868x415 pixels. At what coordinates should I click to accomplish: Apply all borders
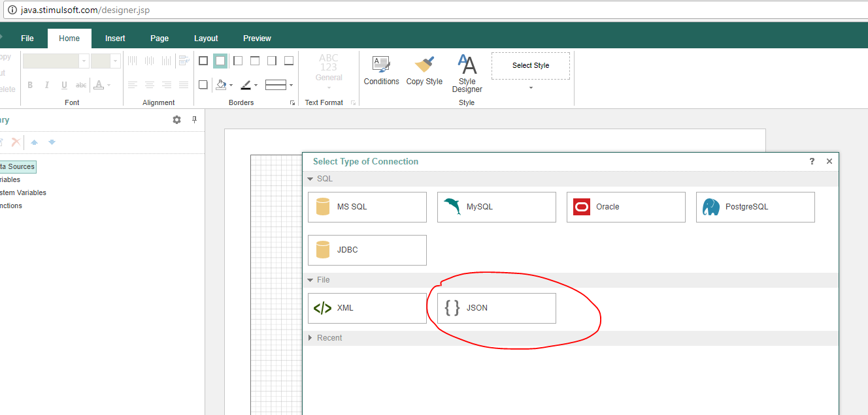[x=203, y=61]
